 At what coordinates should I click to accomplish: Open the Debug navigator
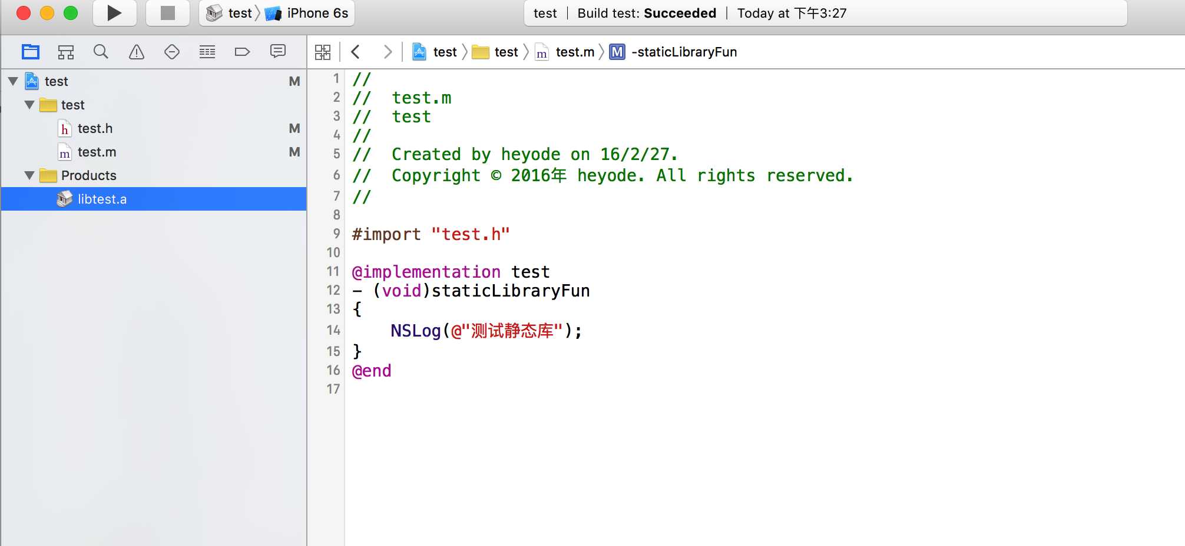pyautogui.click(x=207, y=52)
